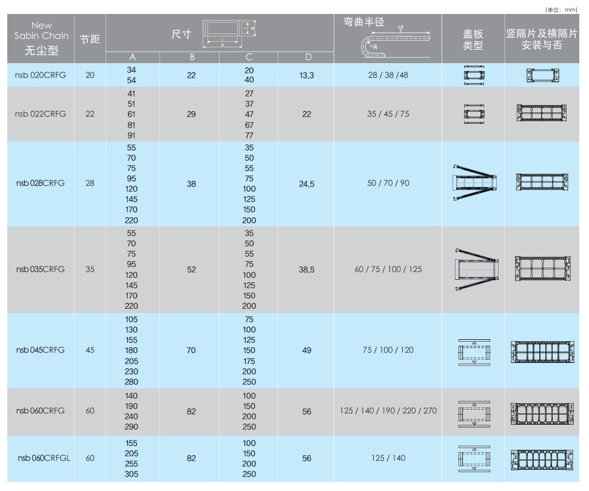Click B value 70 in nsb 045CRFG row
This screenshot has height=491, width=589.
click(x=191, y=350)
